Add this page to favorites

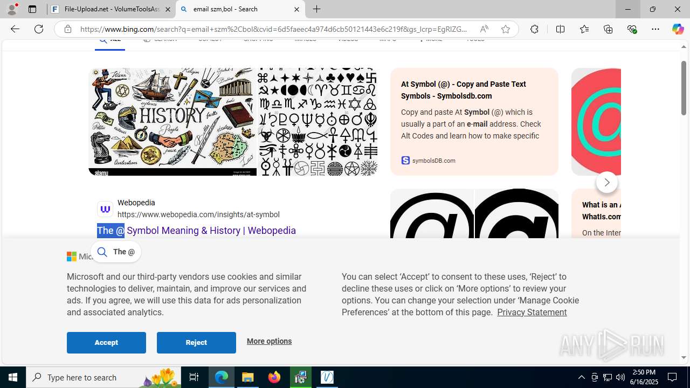(x=505, y=29)
